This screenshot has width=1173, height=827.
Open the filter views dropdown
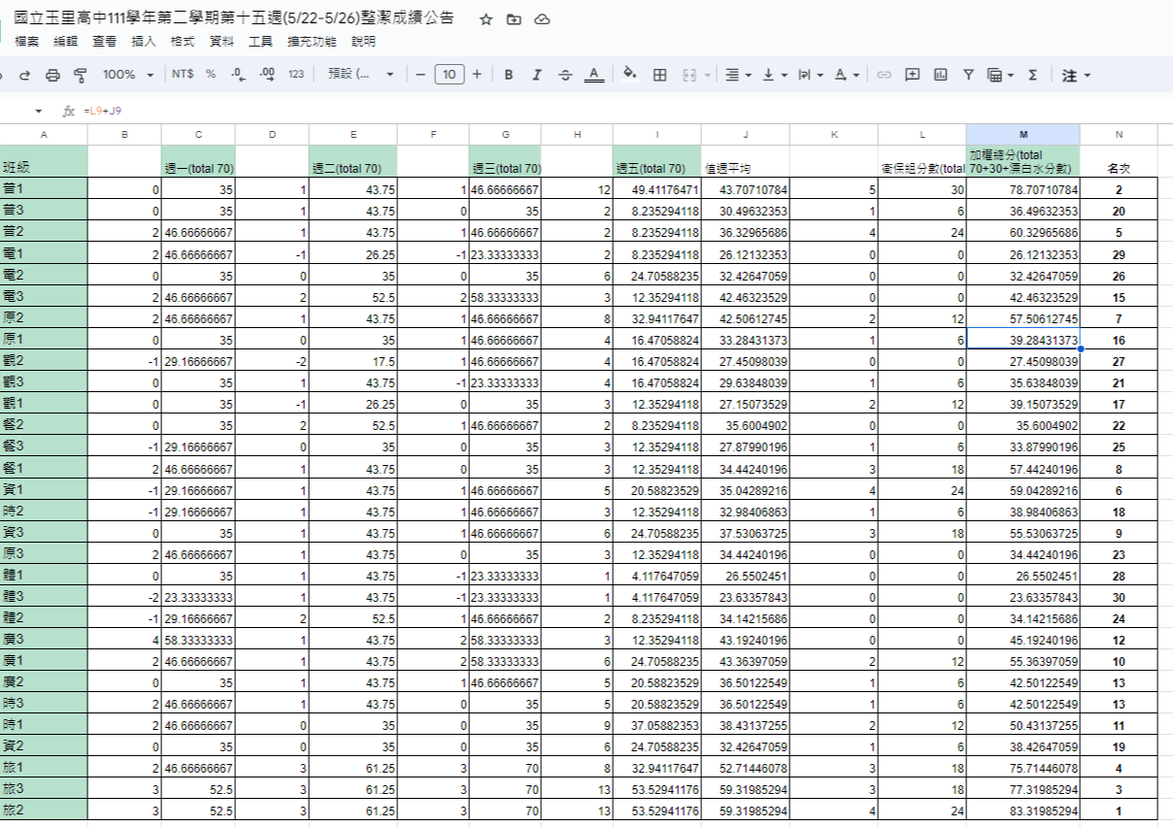point(1000,75)
